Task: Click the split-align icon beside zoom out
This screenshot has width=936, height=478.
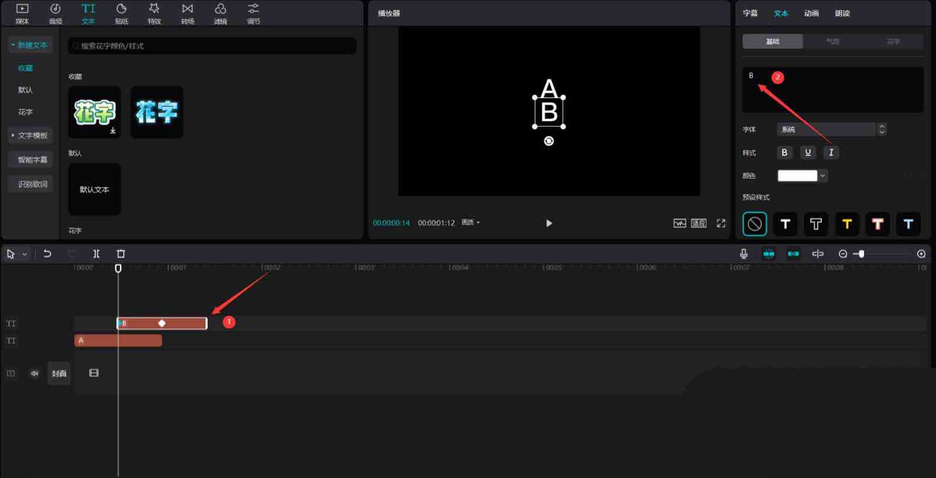Action: tap(818, 254)
